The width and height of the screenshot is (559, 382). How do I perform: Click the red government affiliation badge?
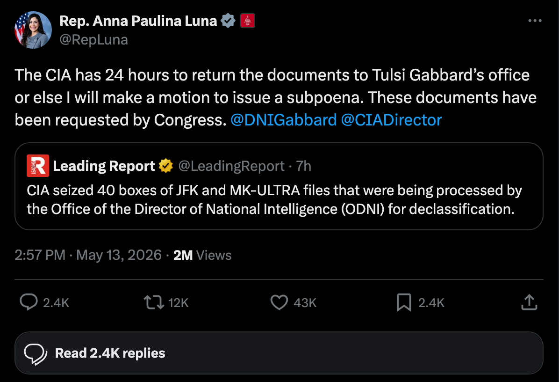click(247, 21)
